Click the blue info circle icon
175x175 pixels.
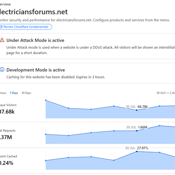tap(2, 70)
